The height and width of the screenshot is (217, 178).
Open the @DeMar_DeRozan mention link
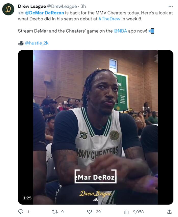(45, 13)
